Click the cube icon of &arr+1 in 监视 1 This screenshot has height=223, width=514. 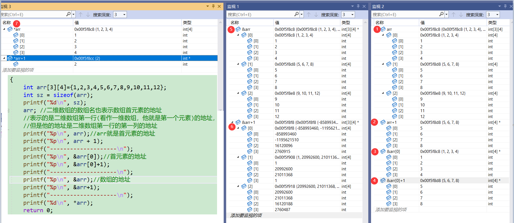pyautogui.click(x=238, y=122)
